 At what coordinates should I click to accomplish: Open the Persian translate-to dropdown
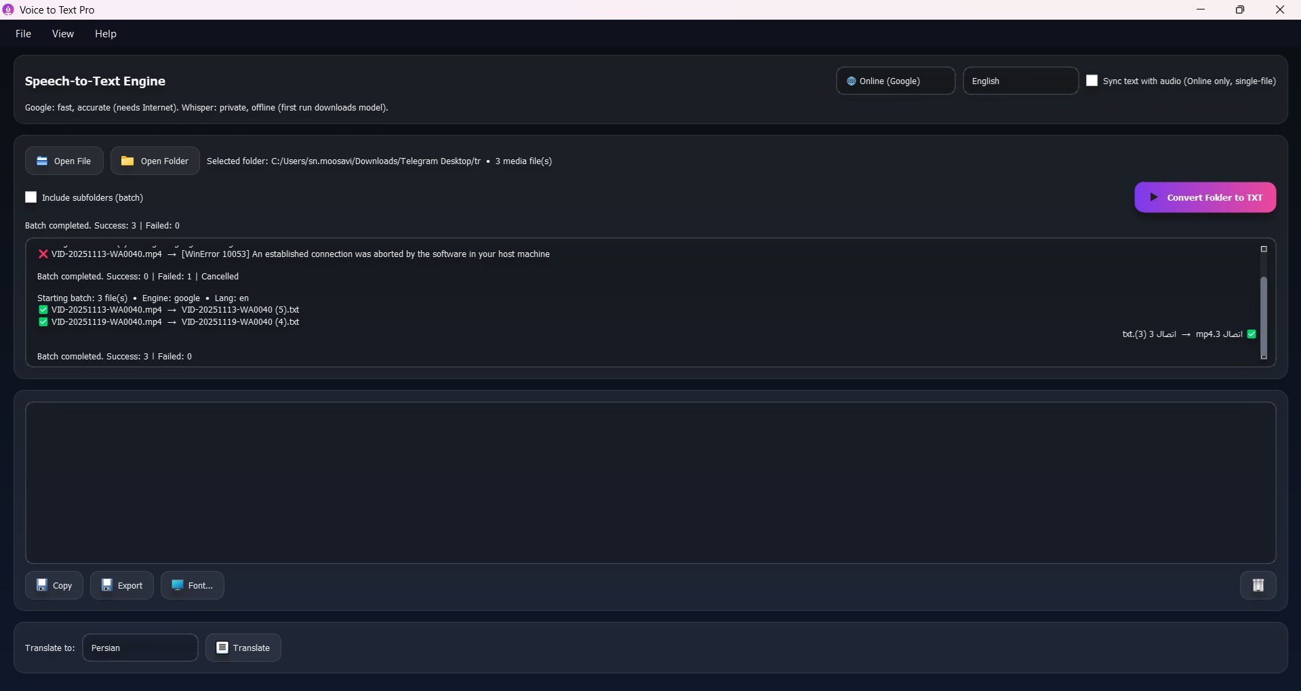140,648
